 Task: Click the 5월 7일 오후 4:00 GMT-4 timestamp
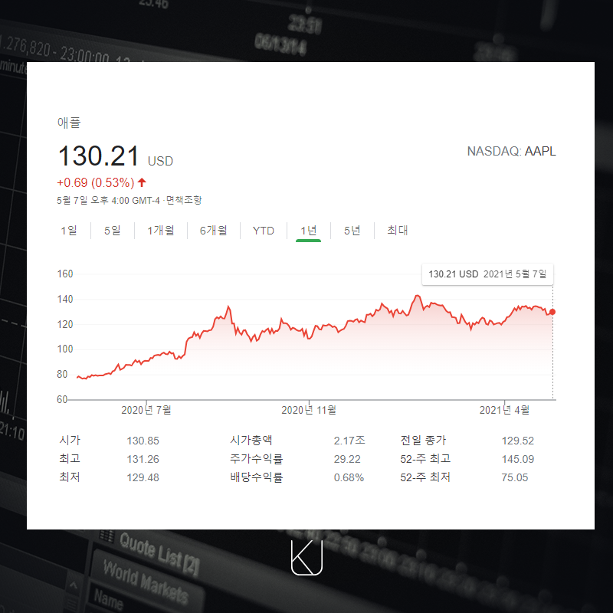click(x=108, y=200)
